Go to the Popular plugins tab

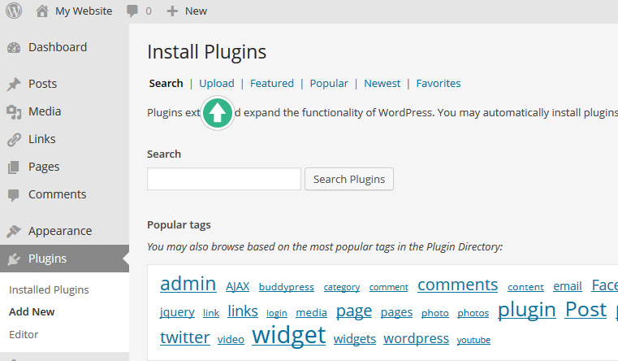tap(329, 83)
